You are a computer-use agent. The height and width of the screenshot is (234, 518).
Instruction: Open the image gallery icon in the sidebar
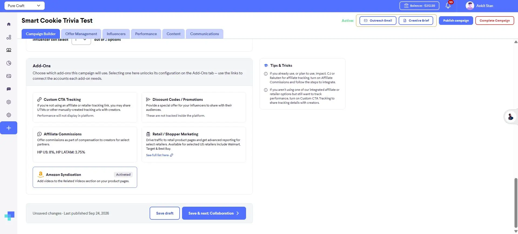9,76
